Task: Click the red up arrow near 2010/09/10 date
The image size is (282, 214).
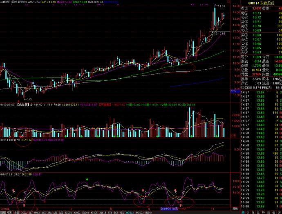Action: click(x=181, y=204)
